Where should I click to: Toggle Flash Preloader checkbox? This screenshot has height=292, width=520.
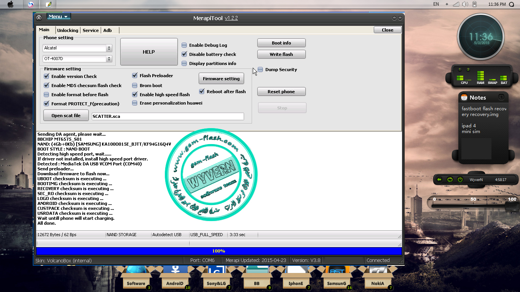click(x=135, y=76)
